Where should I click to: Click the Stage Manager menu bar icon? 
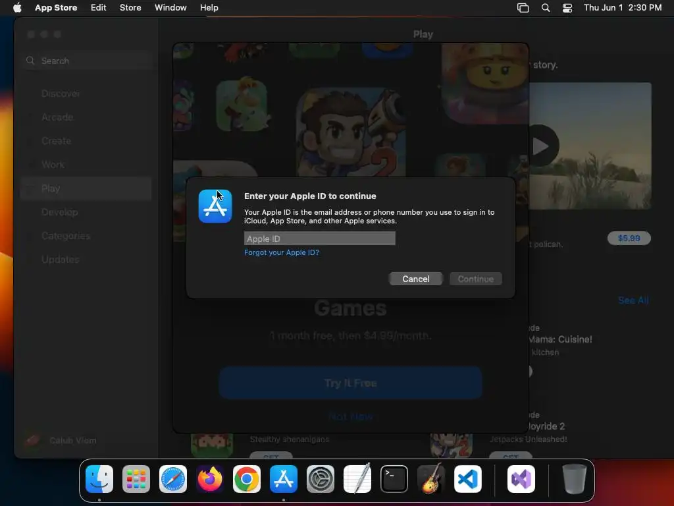pyautogui.click(x=523, y=8)
